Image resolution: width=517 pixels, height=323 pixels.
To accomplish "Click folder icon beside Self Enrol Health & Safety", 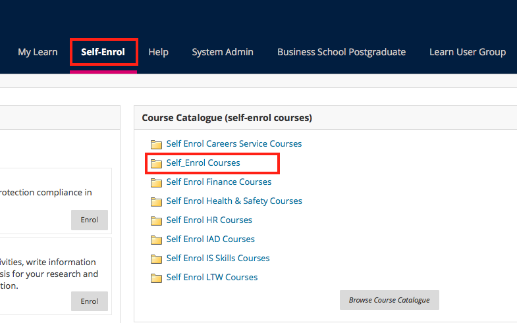I will point(156,201).
